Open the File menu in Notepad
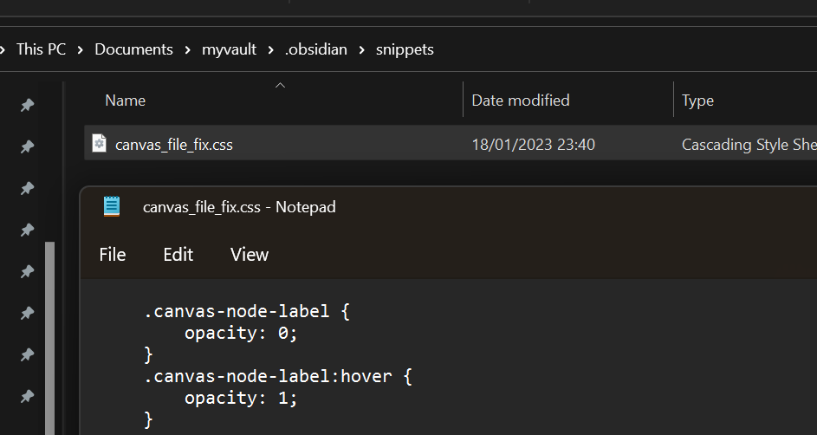Viewport: 817px width, 435px height. click(113, 255)
